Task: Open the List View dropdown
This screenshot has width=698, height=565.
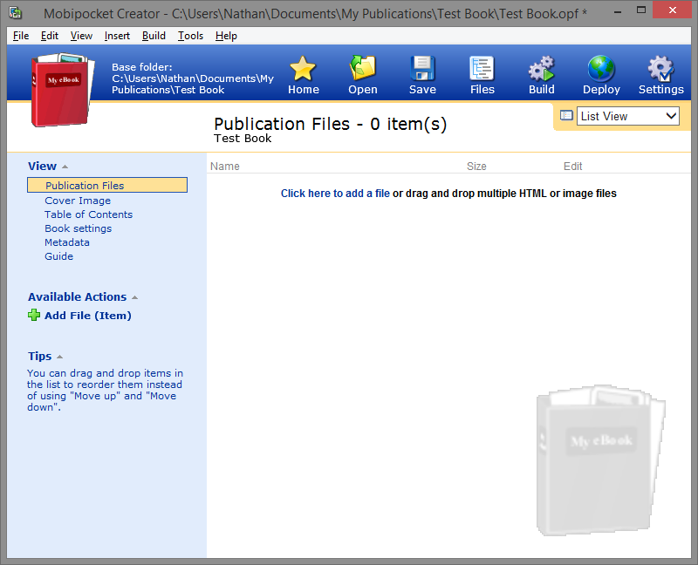Action: 627,116
